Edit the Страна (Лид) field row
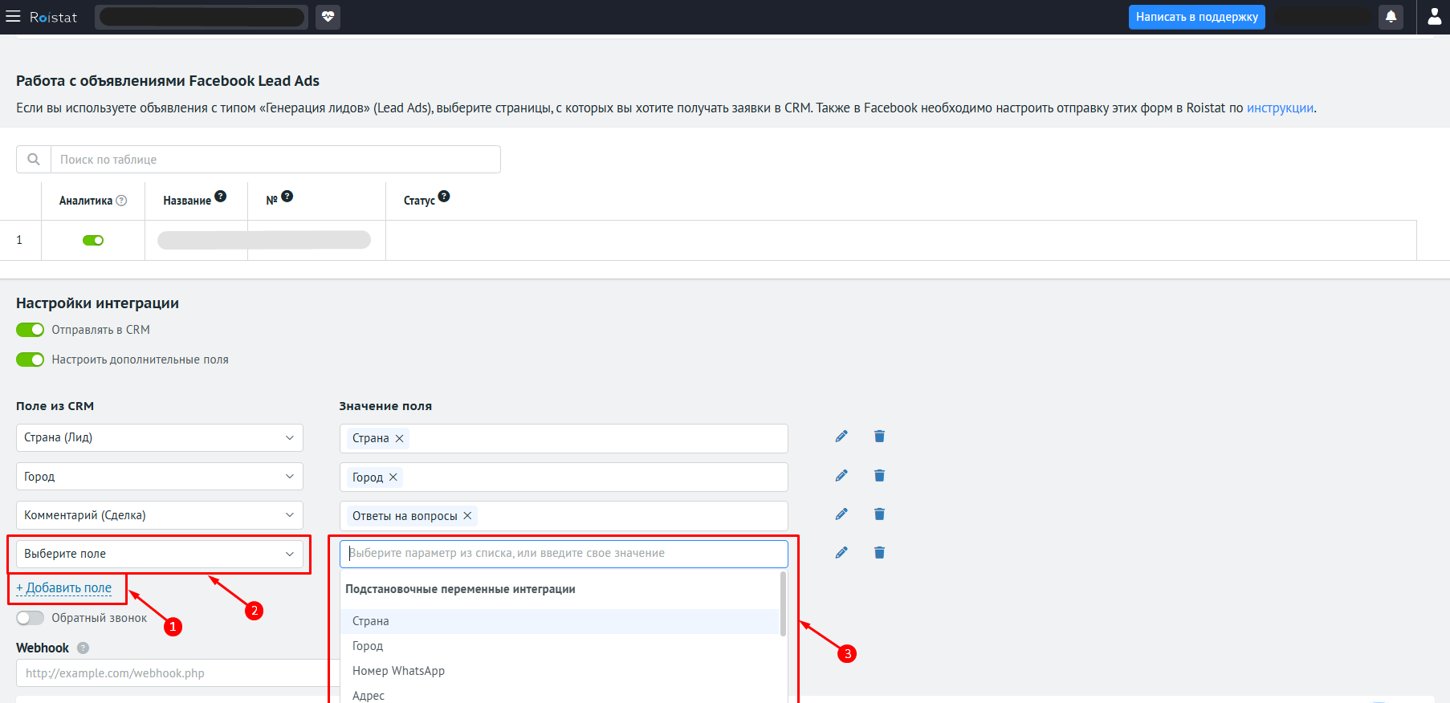 tap(841, 437)
